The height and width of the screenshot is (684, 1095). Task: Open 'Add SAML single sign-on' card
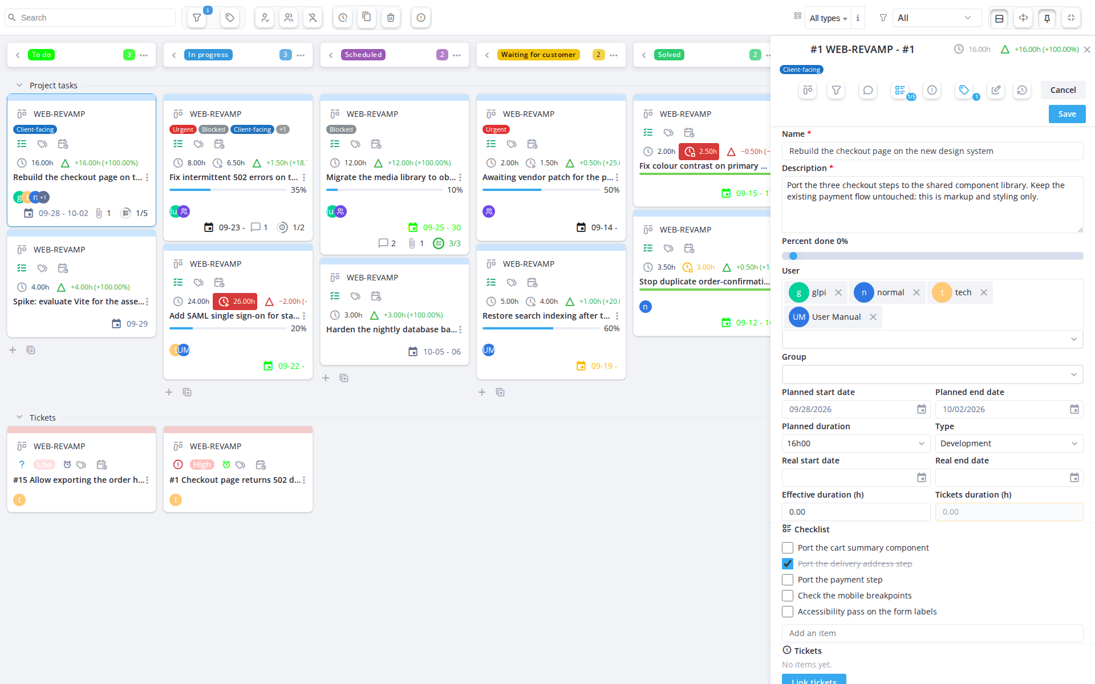234,316
